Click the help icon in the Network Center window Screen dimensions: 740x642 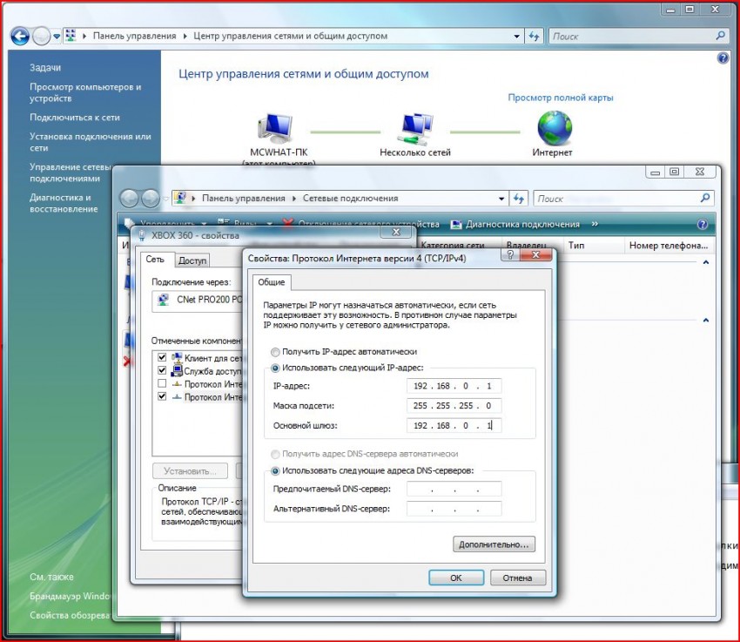tap(723, 58)
